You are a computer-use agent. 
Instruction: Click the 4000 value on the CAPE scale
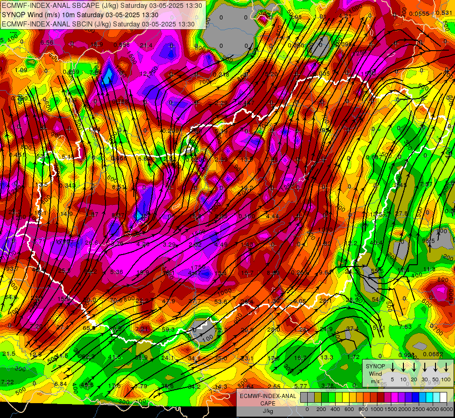pyautogui.click(x=433, y=409)
